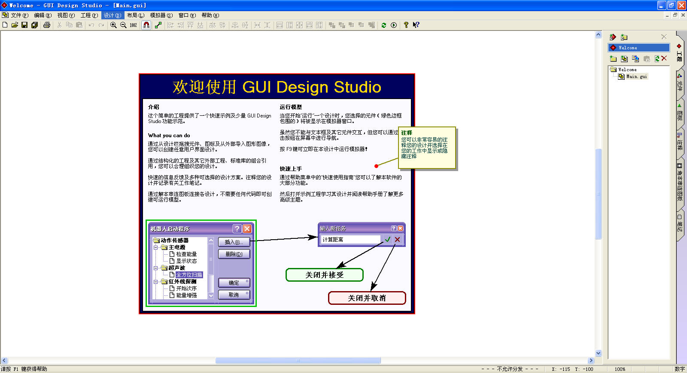Viewport: 687px width, 373px height.
Task: Refresh the project tree in side panel
Action: pyautogui.click(x=657, y=59)
